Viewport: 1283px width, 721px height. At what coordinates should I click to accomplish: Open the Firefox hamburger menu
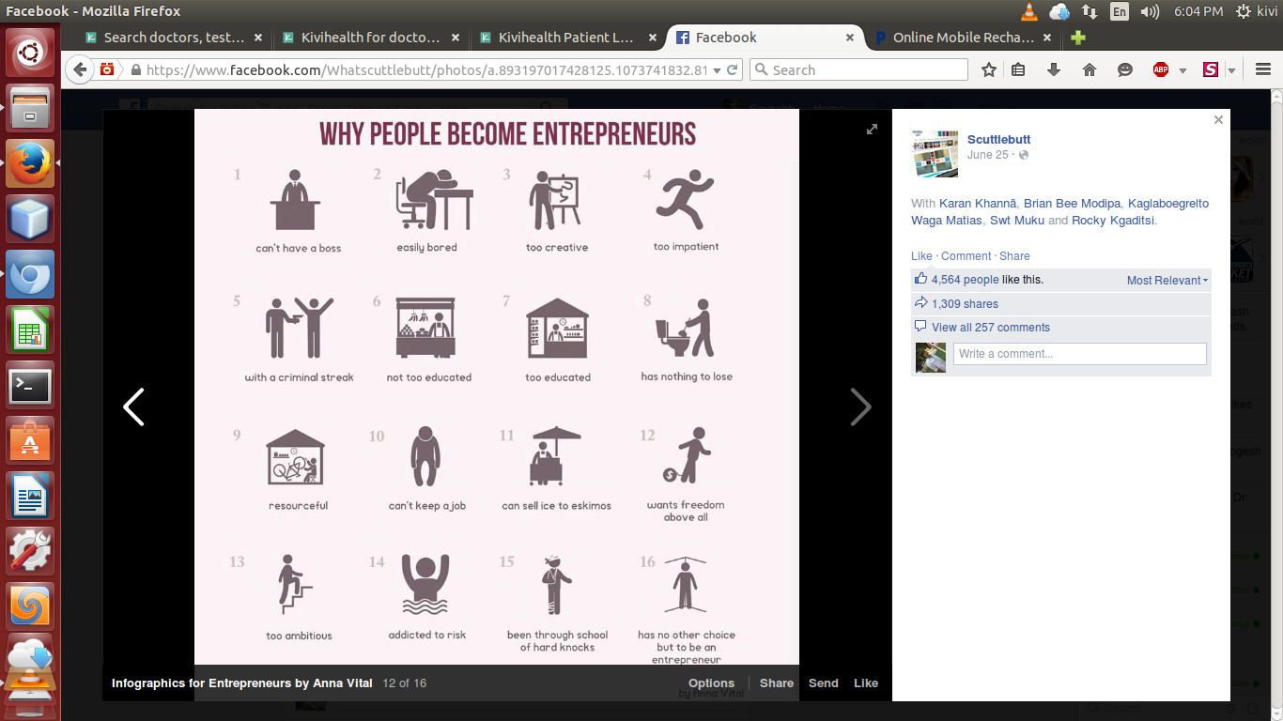point(1262,69)
